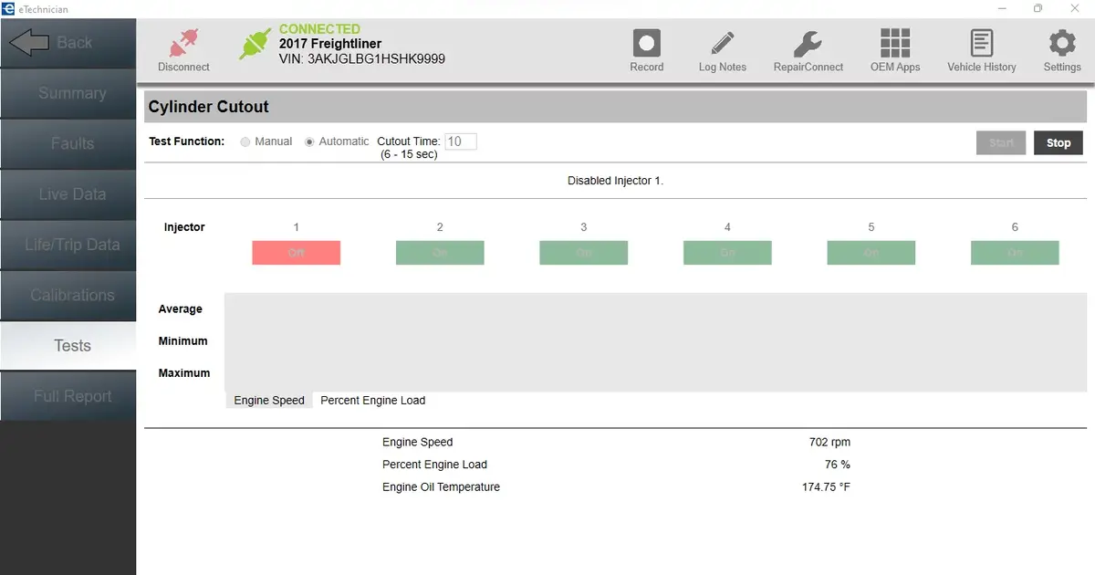Open OEM Apps grid icon
This screenshot has width=1095, height=575.
point(895,43)
